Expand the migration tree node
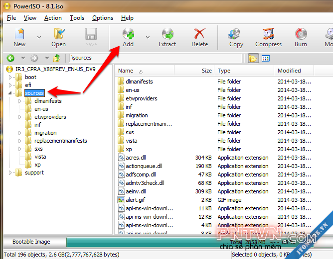 tap(20, 133)
